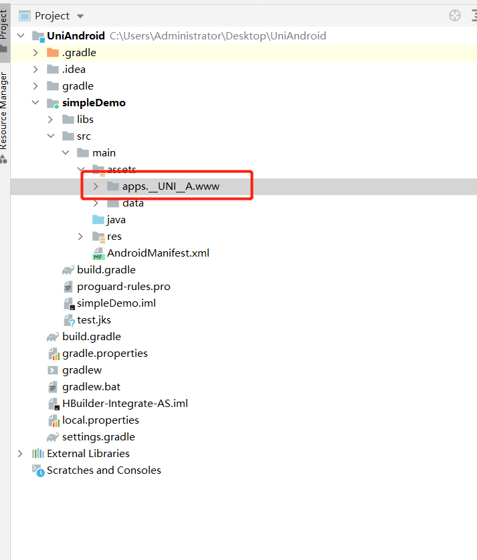This screenshot has height=560, width=477.
Task: Click the UniAndroid project root icon
Action: (x=38, y=36)
